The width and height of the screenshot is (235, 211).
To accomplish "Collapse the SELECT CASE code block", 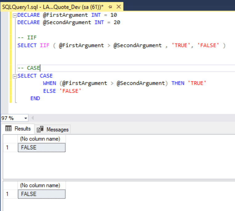I will point(15,76).
